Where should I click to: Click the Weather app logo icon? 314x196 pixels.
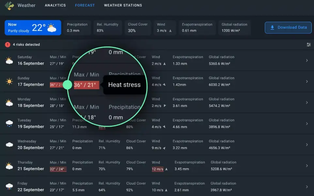(9, 6)
